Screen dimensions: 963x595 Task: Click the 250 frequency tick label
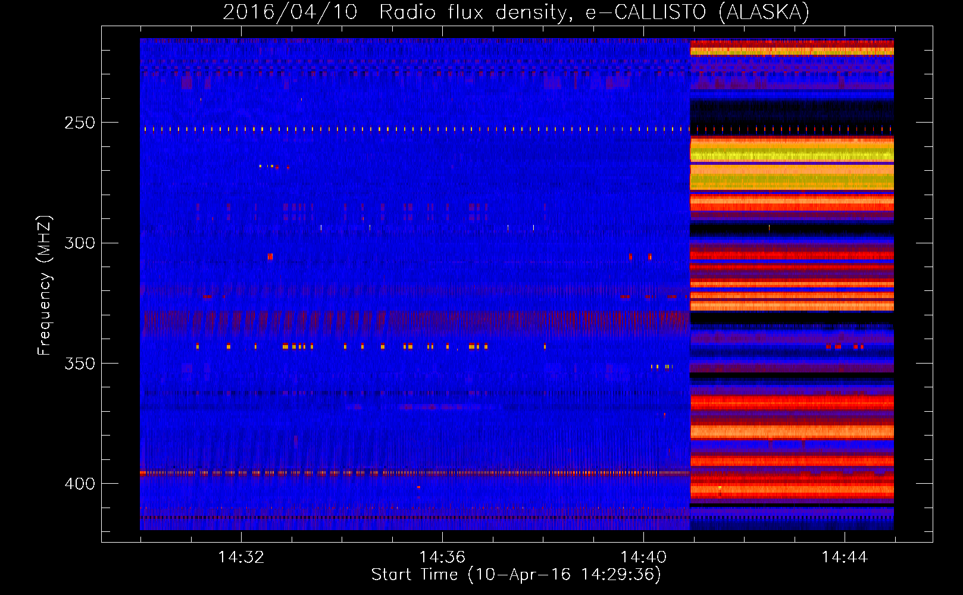tap(80, 123)
